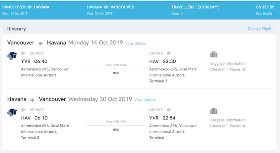Click the plane icon in Vancouver–Havana itinerary title
Screen dimensions: 280x153
pos(40,43)
